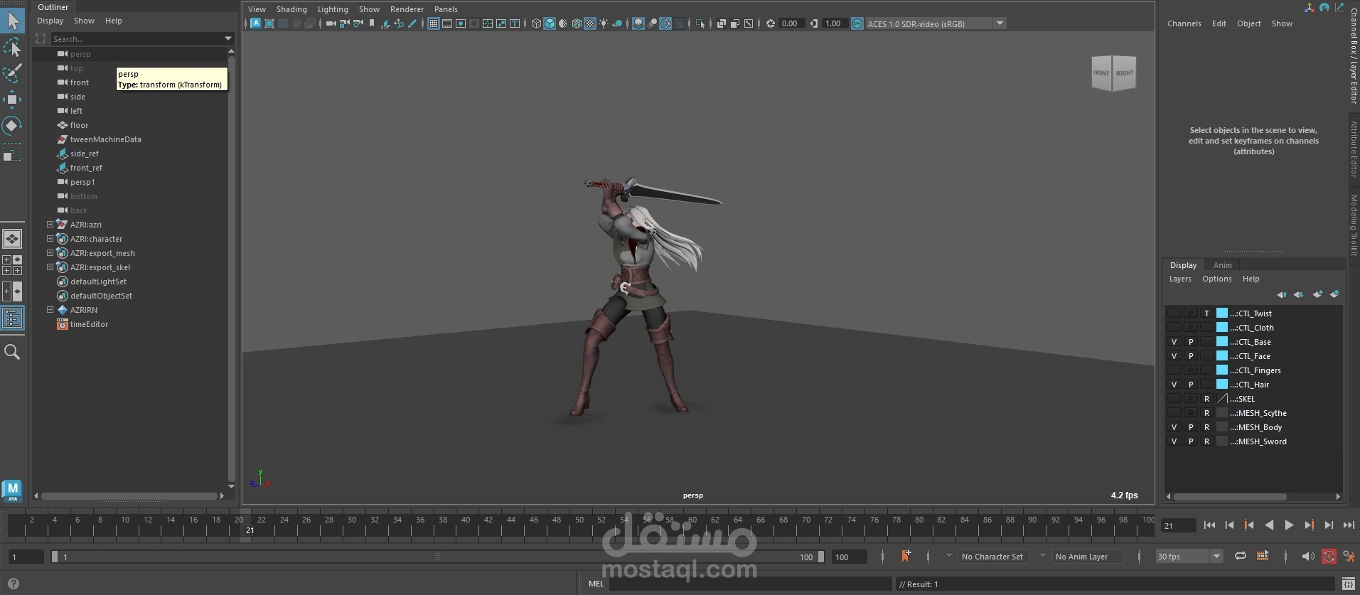Toggle visibility V of MESH_Body layer

[1174, 427]
